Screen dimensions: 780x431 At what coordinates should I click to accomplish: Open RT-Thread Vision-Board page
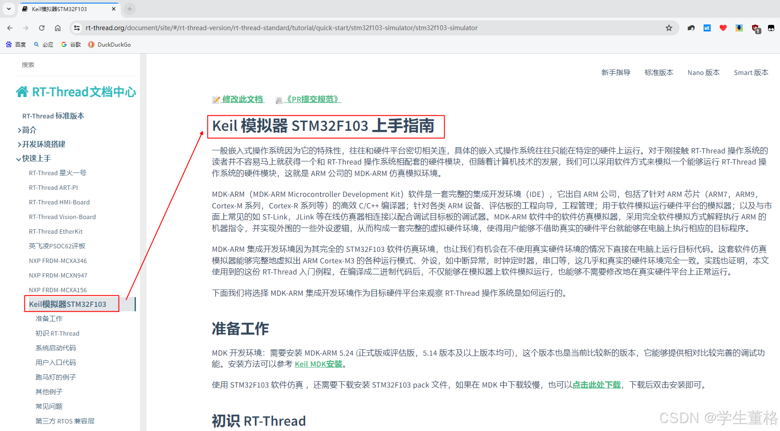62,217
